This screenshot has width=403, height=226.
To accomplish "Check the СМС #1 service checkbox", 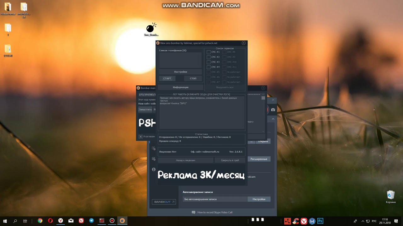I will 208,52.
